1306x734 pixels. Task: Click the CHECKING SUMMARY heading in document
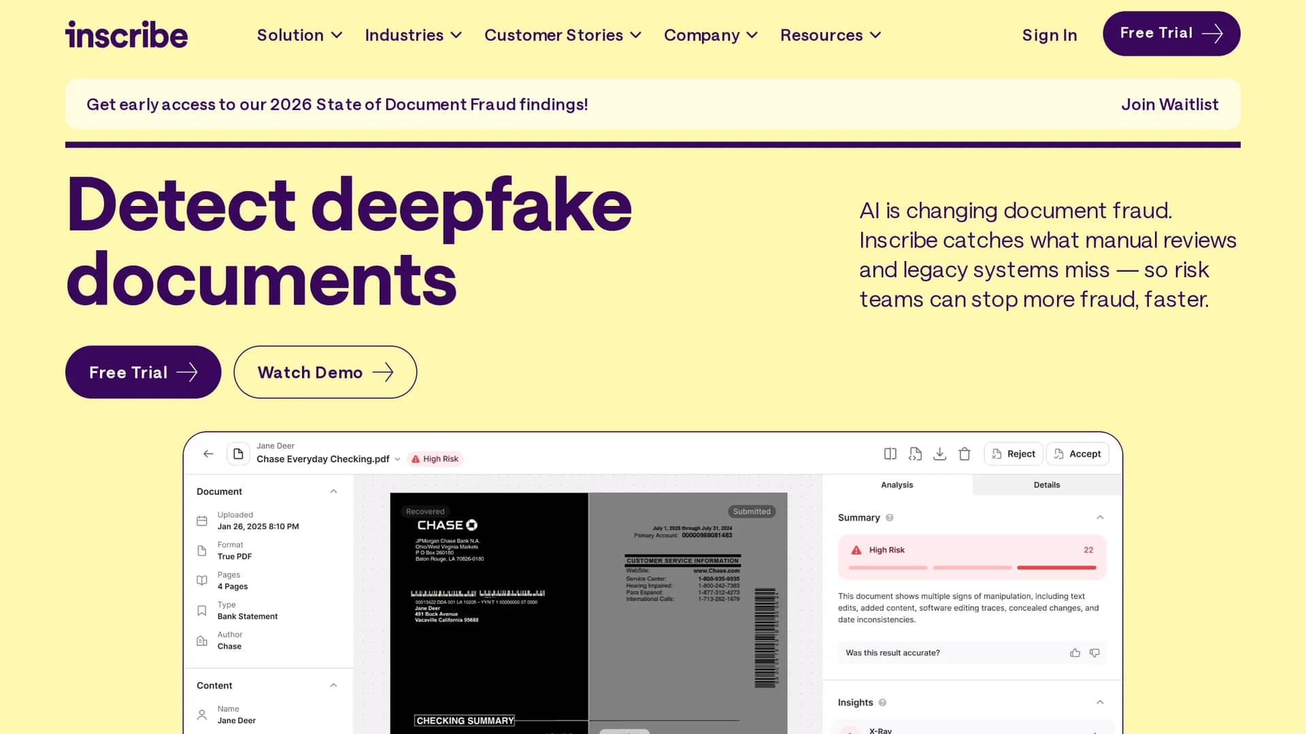[x=465, y=720]
